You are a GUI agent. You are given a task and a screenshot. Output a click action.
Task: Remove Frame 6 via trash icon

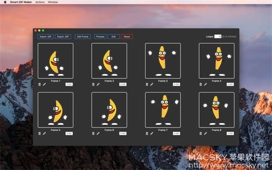pyautogui.click(x=93, y=133)
